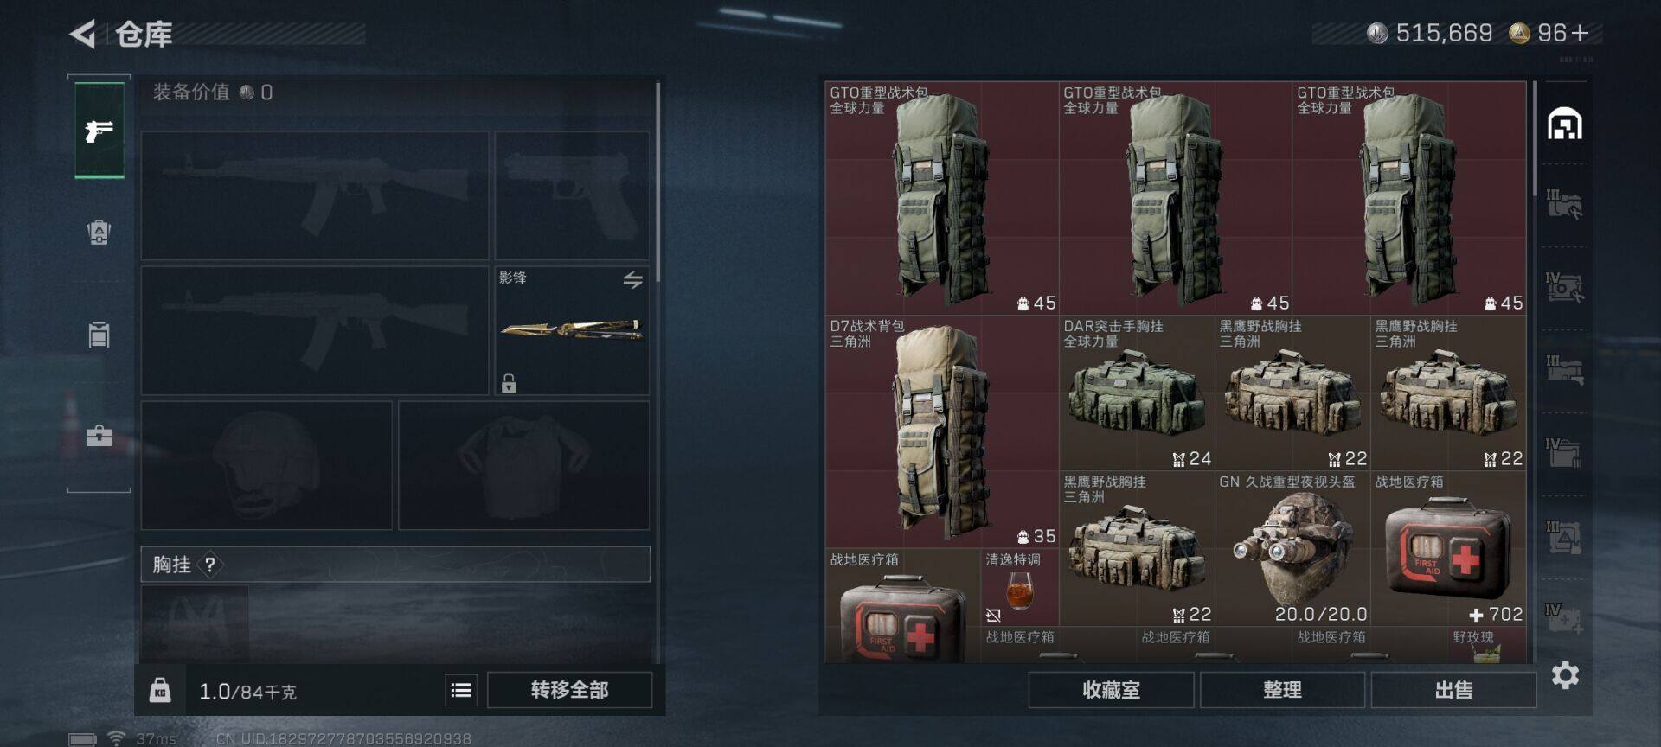Click the padlock icon under the 影锋 knife
The width and height of the screenshot is (1661, 747).
(509, 383)
